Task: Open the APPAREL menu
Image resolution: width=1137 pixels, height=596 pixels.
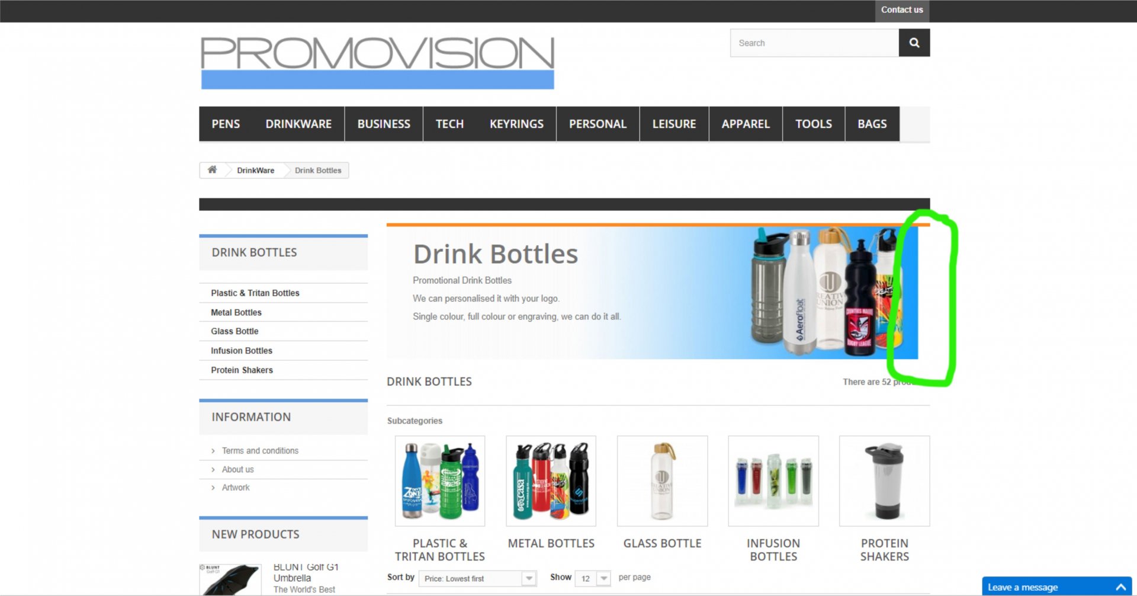Action: [746, 124]
